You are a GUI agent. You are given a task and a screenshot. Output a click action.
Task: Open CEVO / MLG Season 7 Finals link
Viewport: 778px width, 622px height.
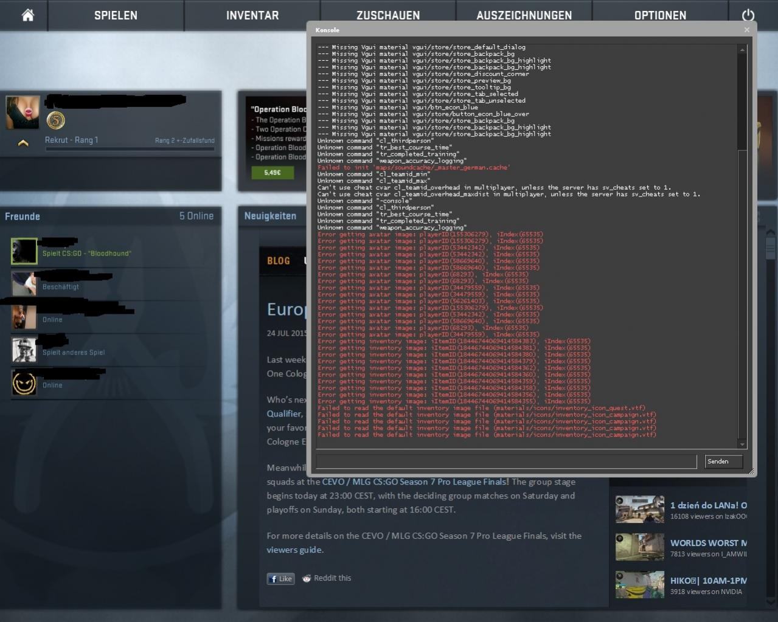click(x=414, y=482)
